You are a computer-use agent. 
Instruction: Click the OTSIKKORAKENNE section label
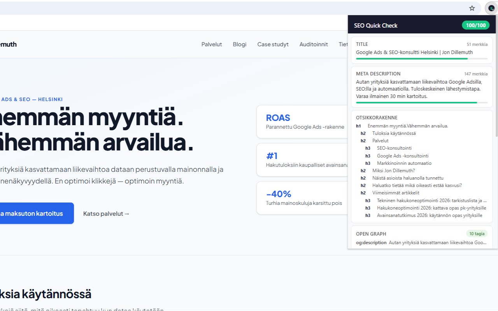coord(377,118)
